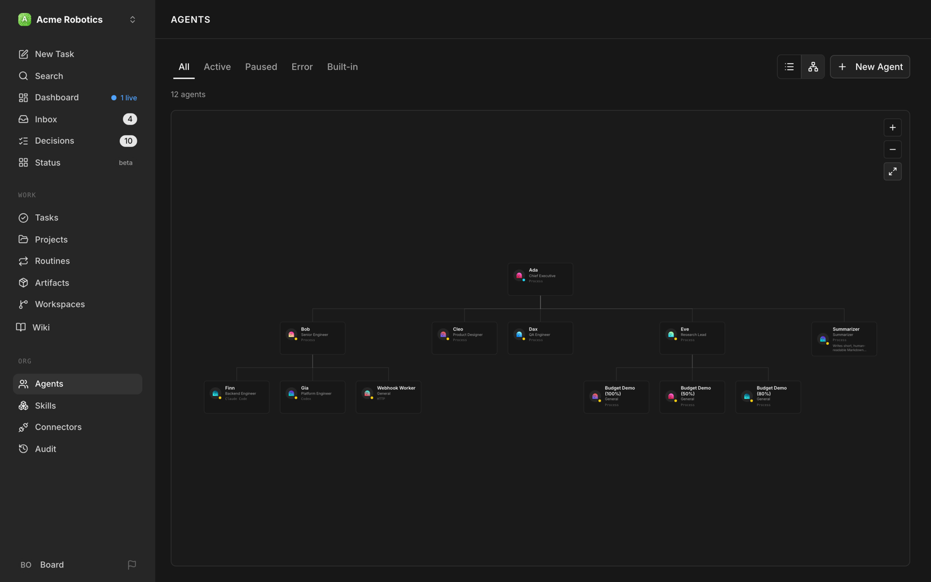Image resolution: width=931 pixels, height=582 pixels.
Task: Navigate to Tasks
Action: [x=77, y=218]
